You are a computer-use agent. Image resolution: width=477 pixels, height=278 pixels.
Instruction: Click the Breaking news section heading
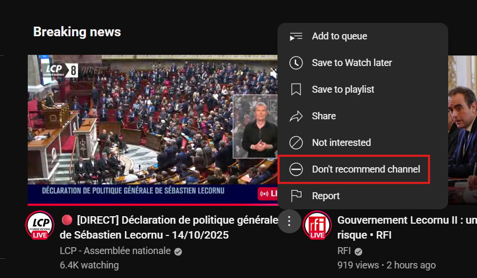coord(77,32)
